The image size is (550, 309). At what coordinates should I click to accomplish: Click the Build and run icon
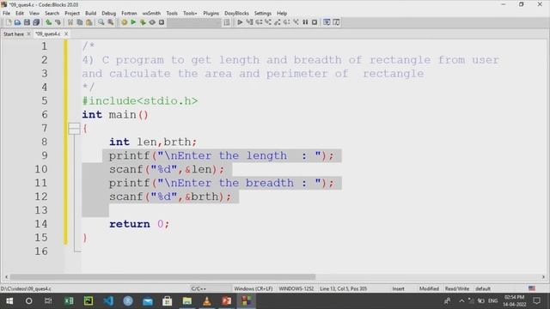click(143, 22)
